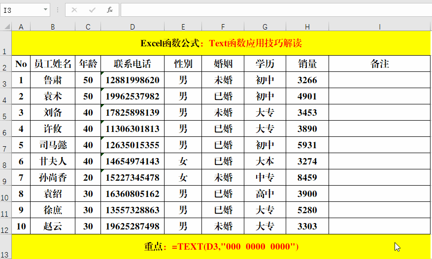The width and height of the screenshot is (432, 259).
Task: Click the Select All corner triangle
Action: click(7, 27)
